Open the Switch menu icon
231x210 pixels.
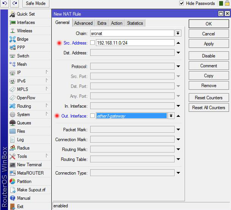pos(13,56)
